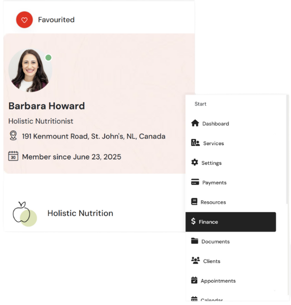This screenshot has width=291, height=305.
Task: Click the Resources book icon
Action: pyautogui.click(x=194, y=202)
